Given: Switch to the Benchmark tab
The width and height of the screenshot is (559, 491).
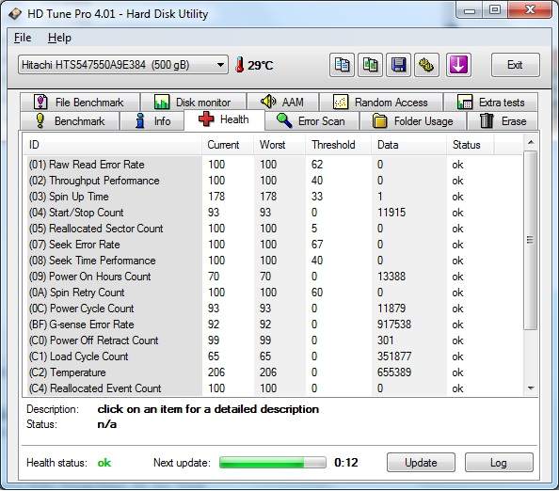Looking at the screenshot, I should tap(70, 121).
